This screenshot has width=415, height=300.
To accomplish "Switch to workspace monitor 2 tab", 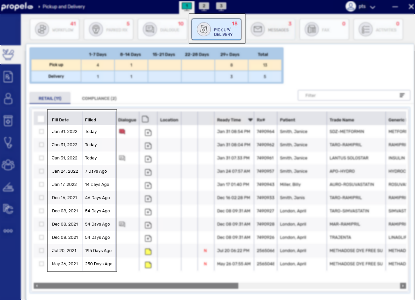I will [x=204, y=6].
